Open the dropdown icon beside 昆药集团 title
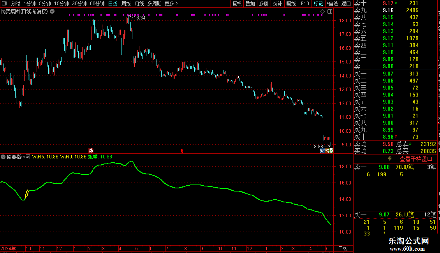 pyautogui.click(x=52, y=12)
